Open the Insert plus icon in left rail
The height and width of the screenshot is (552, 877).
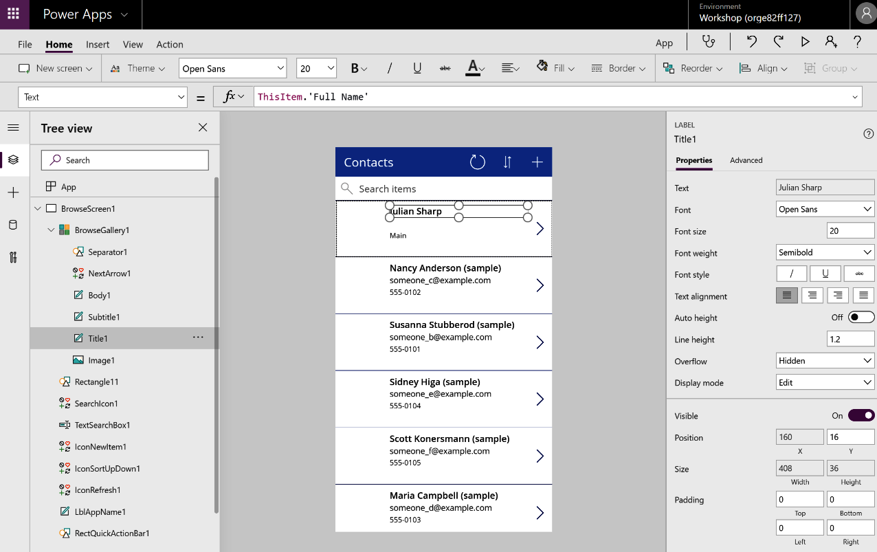coord(13,192)
